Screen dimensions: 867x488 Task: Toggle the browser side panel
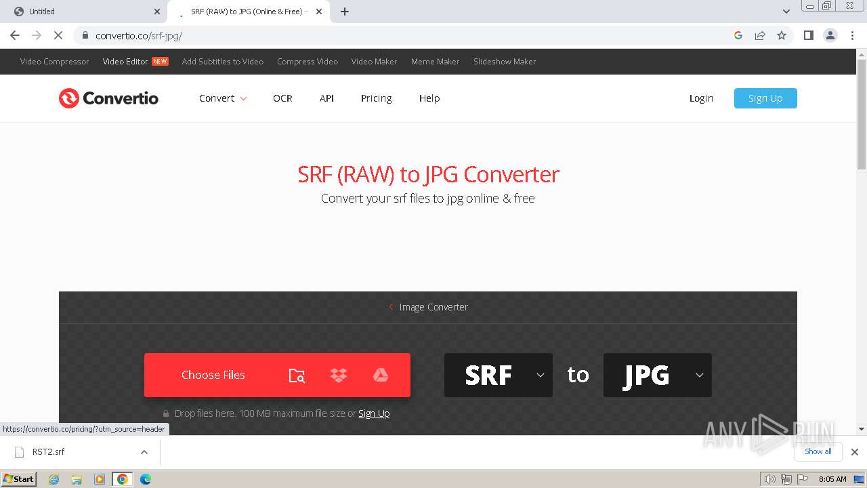(808, 35)
